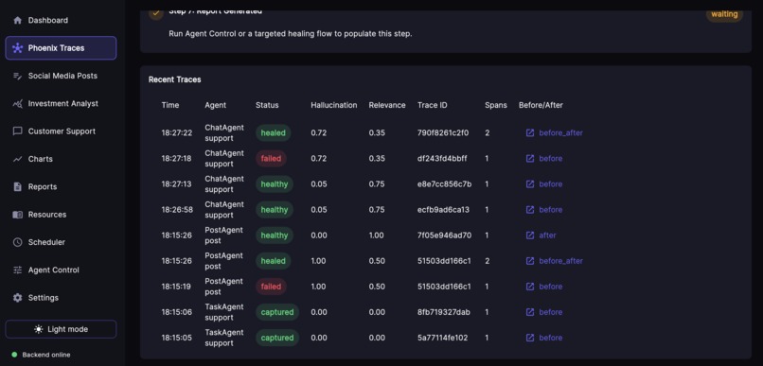This screenshot has width=763, height=366.
Task: Open external link icon for trace 790f8261c2f0
Action: [530, 132]
